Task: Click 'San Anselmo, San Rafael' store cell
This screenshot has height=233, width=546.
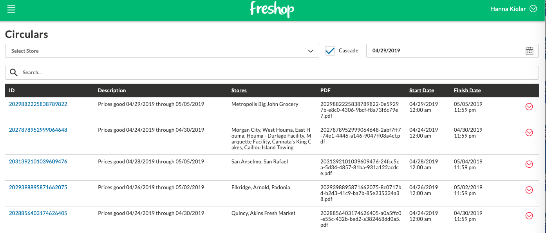Action: 260,161
